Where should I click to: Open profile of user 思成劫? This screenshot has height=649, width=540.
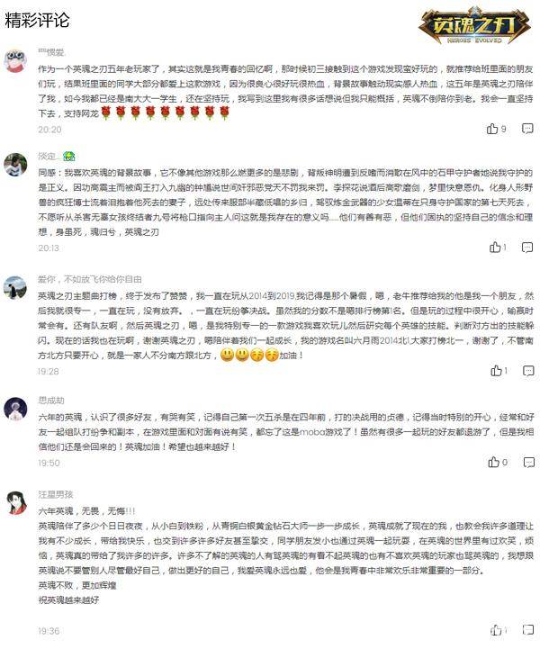51,401
